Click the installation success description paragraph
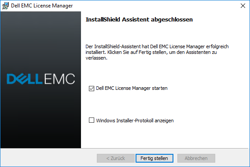Image resolution: width=250 pixels, height=167 pixels. pyautogui.click(x=157, y=52)
